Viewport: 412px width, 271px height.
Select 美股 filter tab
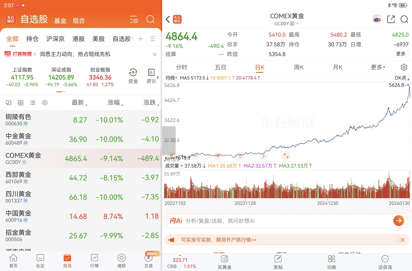98,39
